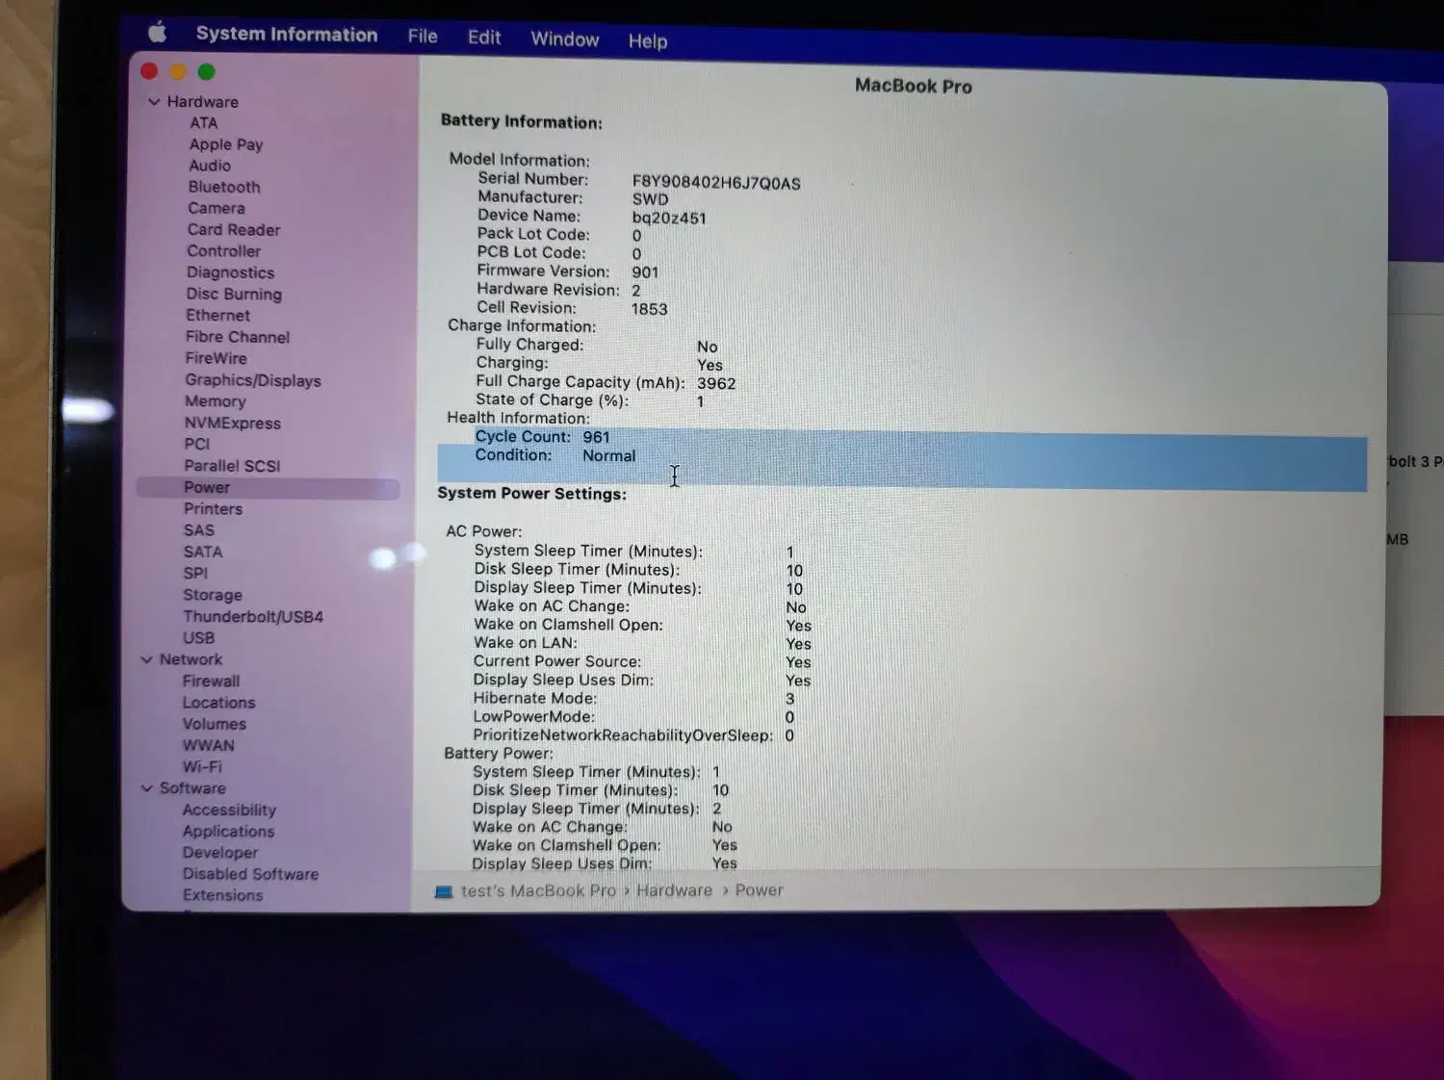Select SAS in the sidebar

pos(198,530)
